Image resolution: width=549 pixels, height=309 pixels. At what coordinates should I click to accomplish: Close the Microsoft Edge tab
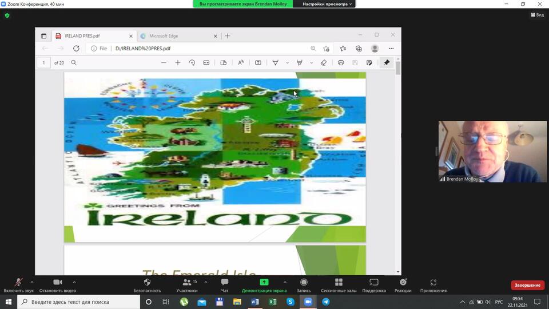tap(216, 36)
